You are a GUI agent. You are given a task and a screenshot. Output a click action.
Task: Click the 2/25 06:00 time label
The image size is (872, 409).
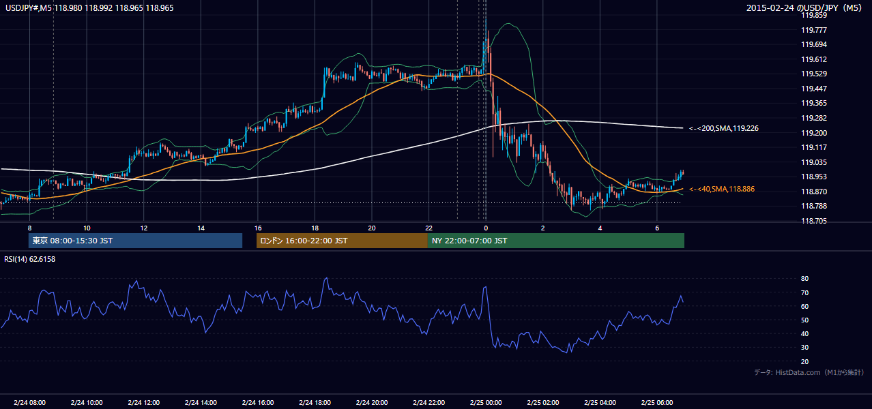point(656,403)
